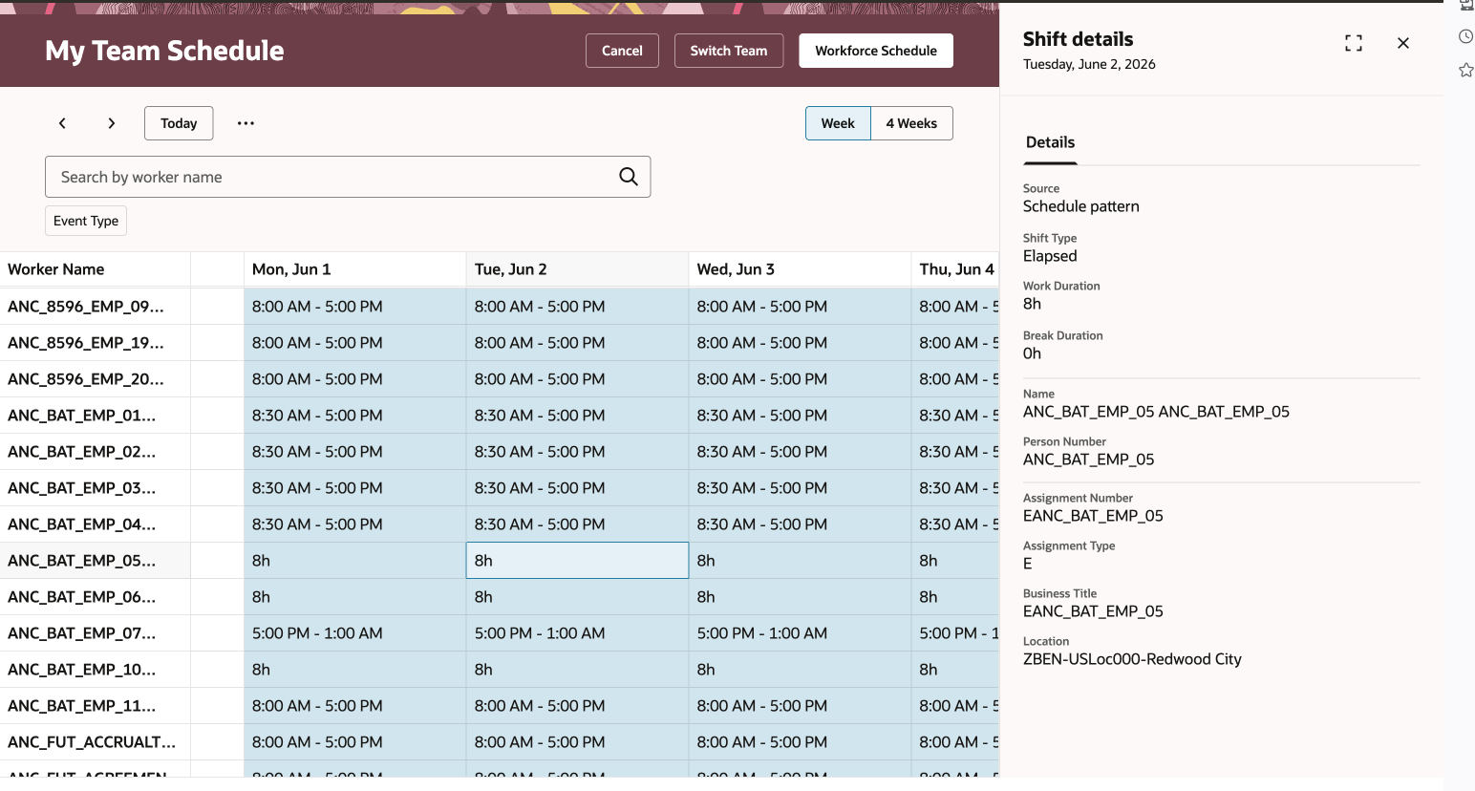Screen dimensions: 1475x791
Task: Open ANC_BAT_EMP_03 Tuesday 8:30 AM - 5:00 PM shift
Action: tap(577, 488)
